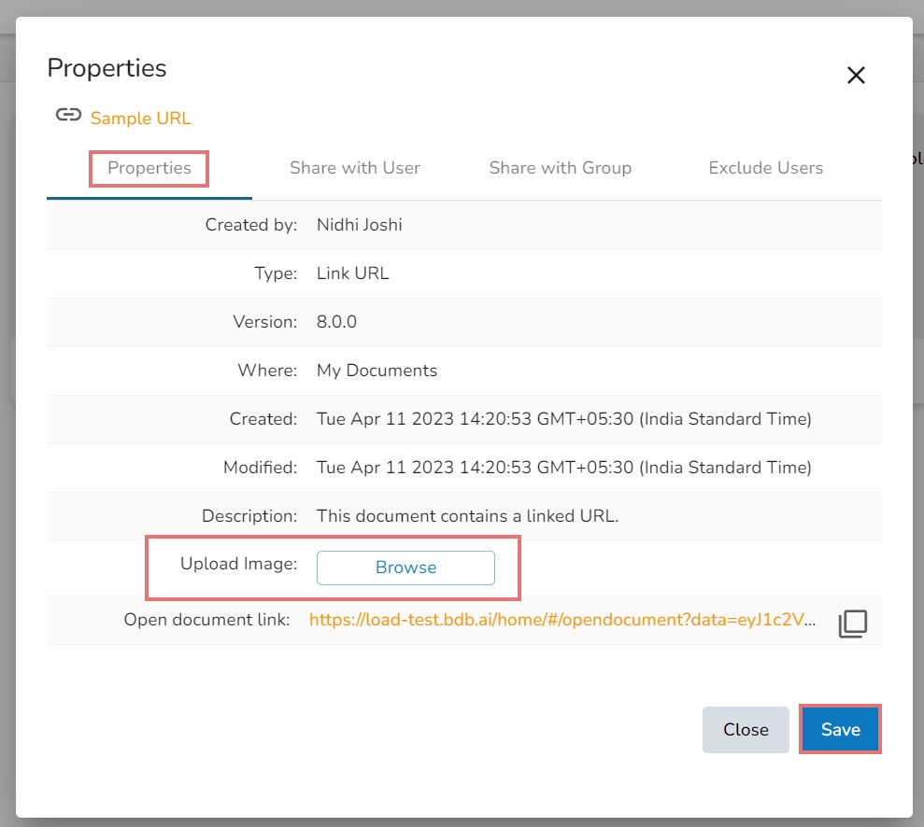Click the Sample URL document title
The width and height of the screenshot is (924, 827).
[x=140, y=119]
